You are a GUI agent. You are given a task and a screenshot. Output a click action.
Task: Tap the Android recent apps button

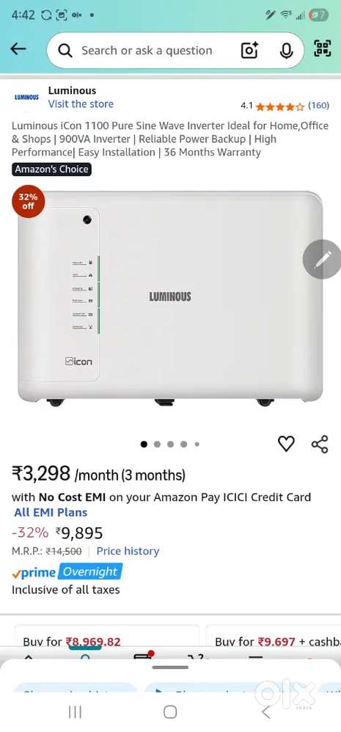click(x=75, y=712)
